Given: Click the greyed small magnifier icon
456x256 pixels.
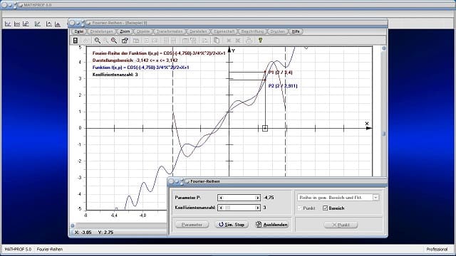Looking at the screenshot, I should (106, 41).
